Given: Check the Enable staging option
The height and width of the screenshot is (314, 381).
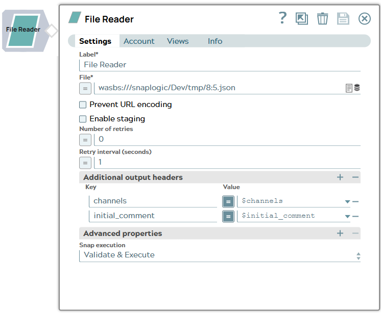Looking at the screenshot, I should point(83,119).
